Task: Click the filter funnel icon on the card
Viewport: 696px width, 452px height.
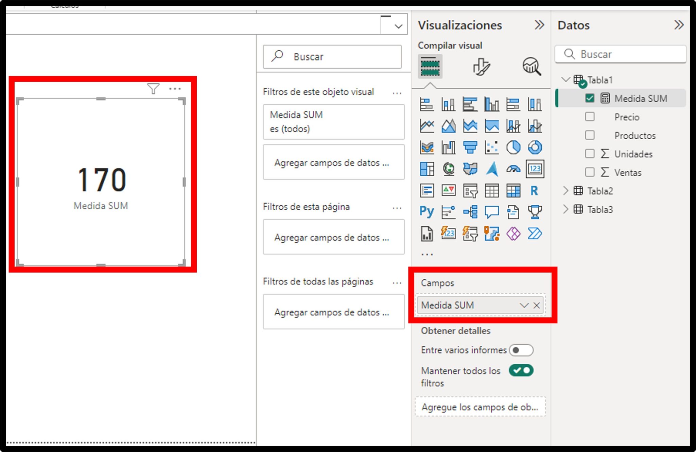Action: [x=153, y=89]
